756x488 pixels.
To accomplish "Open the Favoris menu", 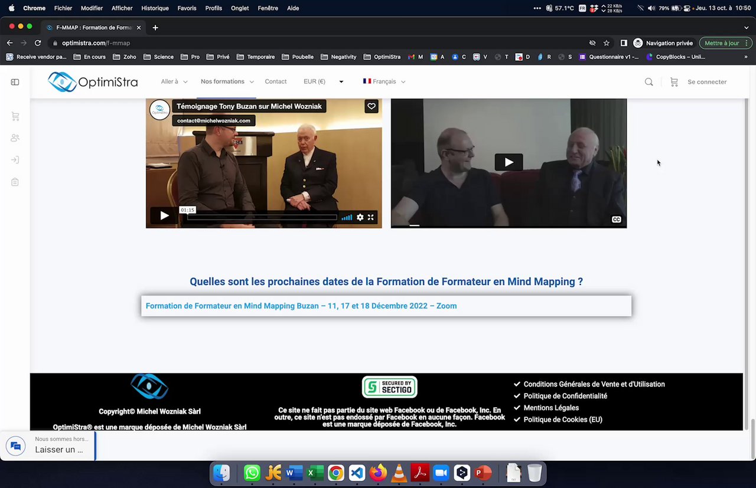I will [187, 8].
